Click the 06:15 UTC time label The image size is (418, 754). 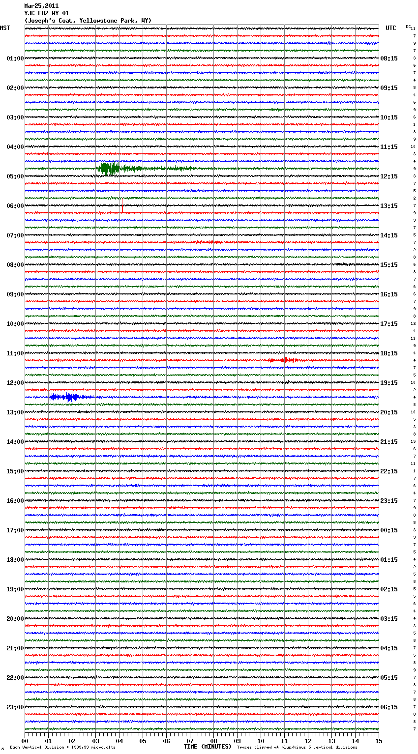[x=389, y=707]
